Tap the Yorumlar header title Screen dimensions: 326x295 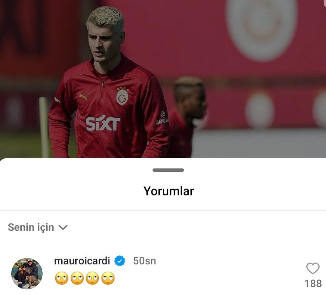point(169,191)
